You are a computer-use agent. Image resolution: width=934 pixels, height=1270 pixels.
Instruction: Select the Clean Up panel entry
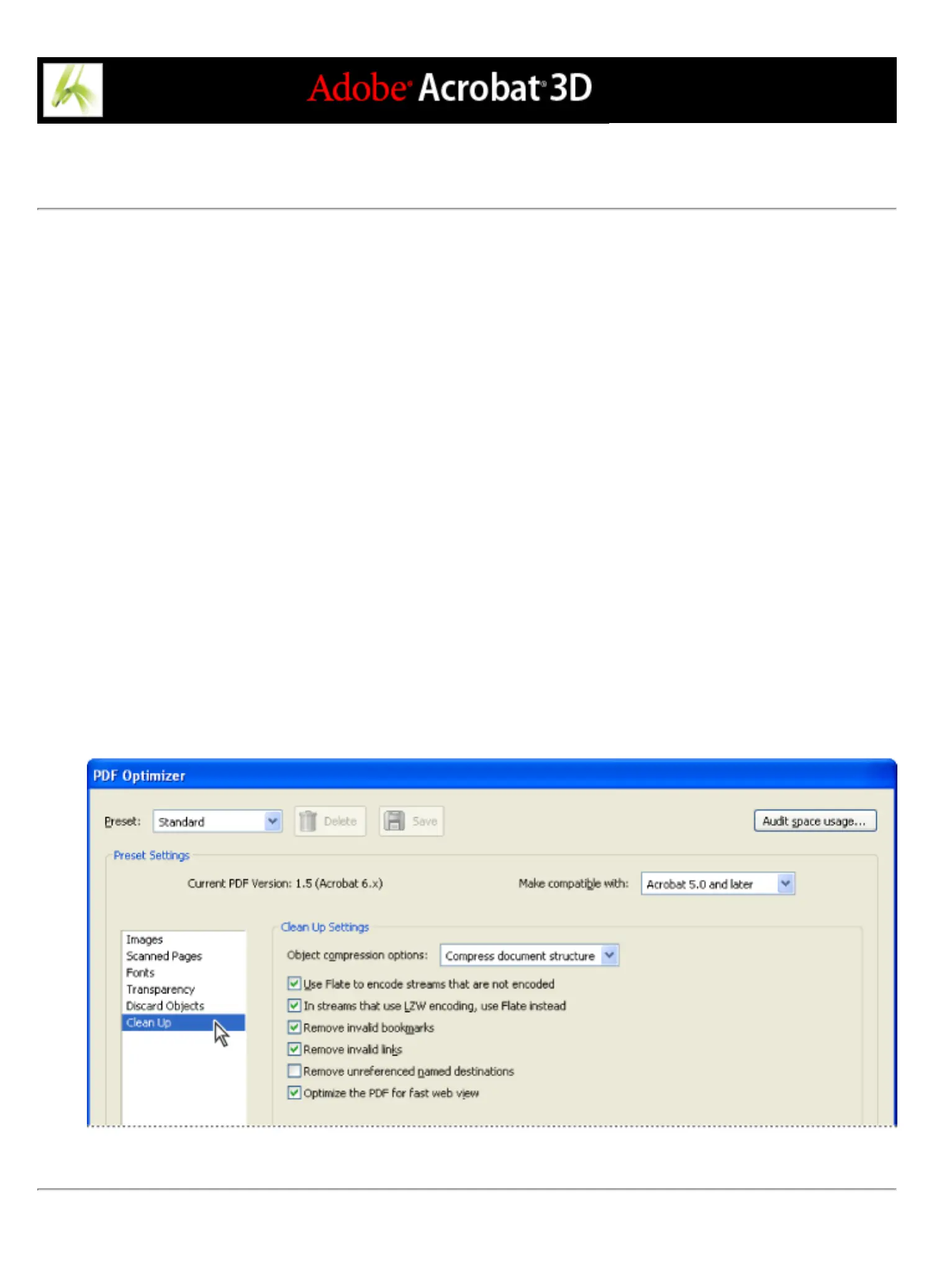tap(183, 1023)
